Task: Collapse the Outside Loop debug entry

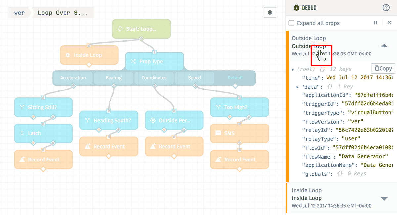Action: click(x=384, y=46)
